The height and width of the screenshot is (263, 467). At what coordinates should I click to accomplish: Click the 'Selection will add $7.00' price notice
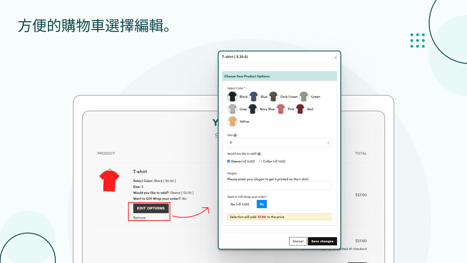[x=279, y=217]
